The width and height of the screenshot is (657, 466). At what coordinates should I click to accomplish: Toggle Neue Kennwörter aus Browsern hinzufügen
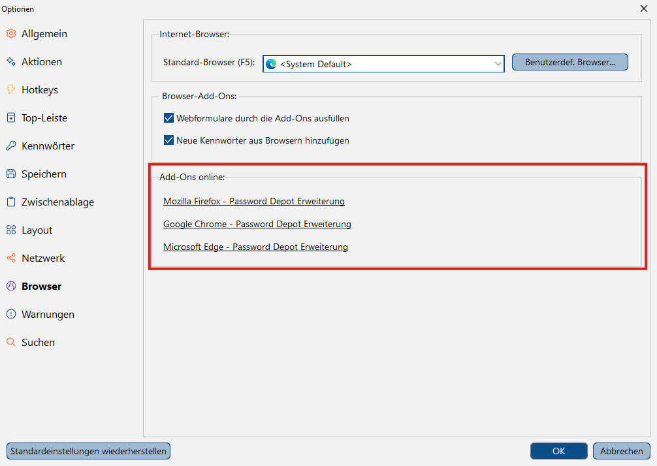pos(168,140)
